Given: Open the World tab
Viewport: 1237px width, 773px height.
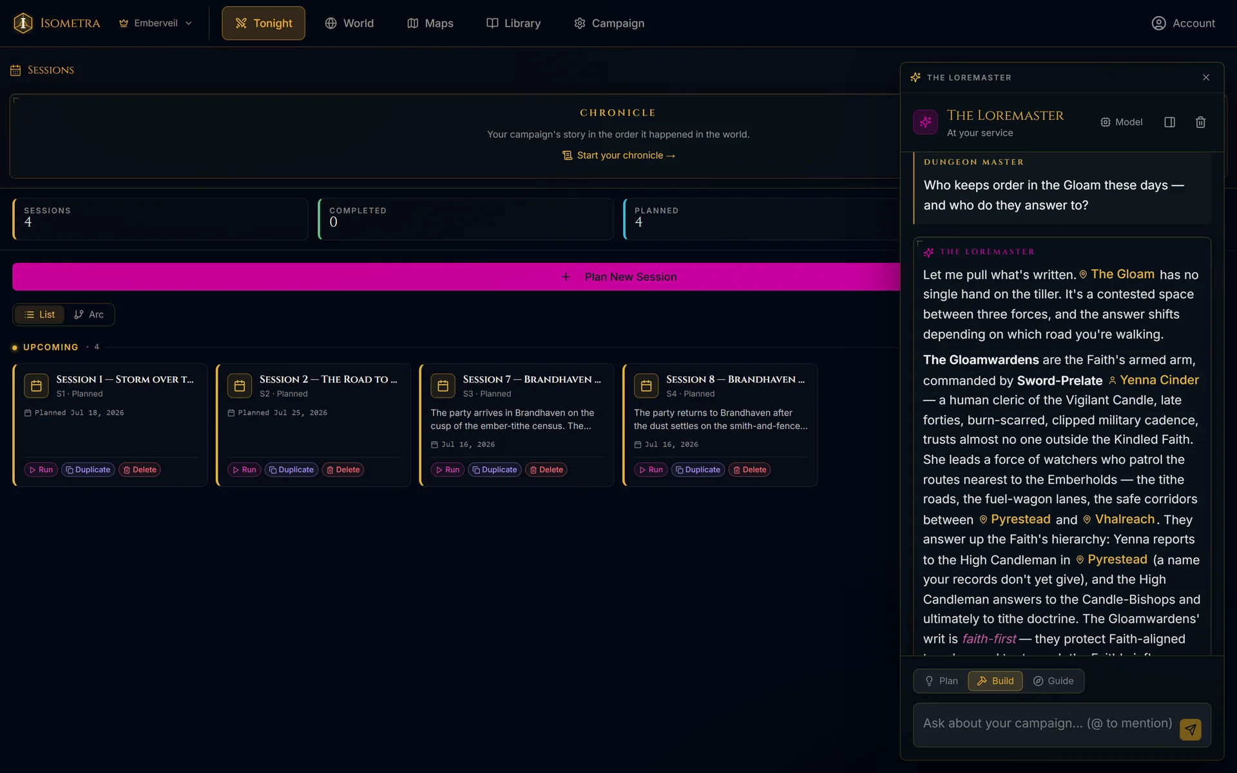Looking at the screenshot, I should [x=349, y=23].
